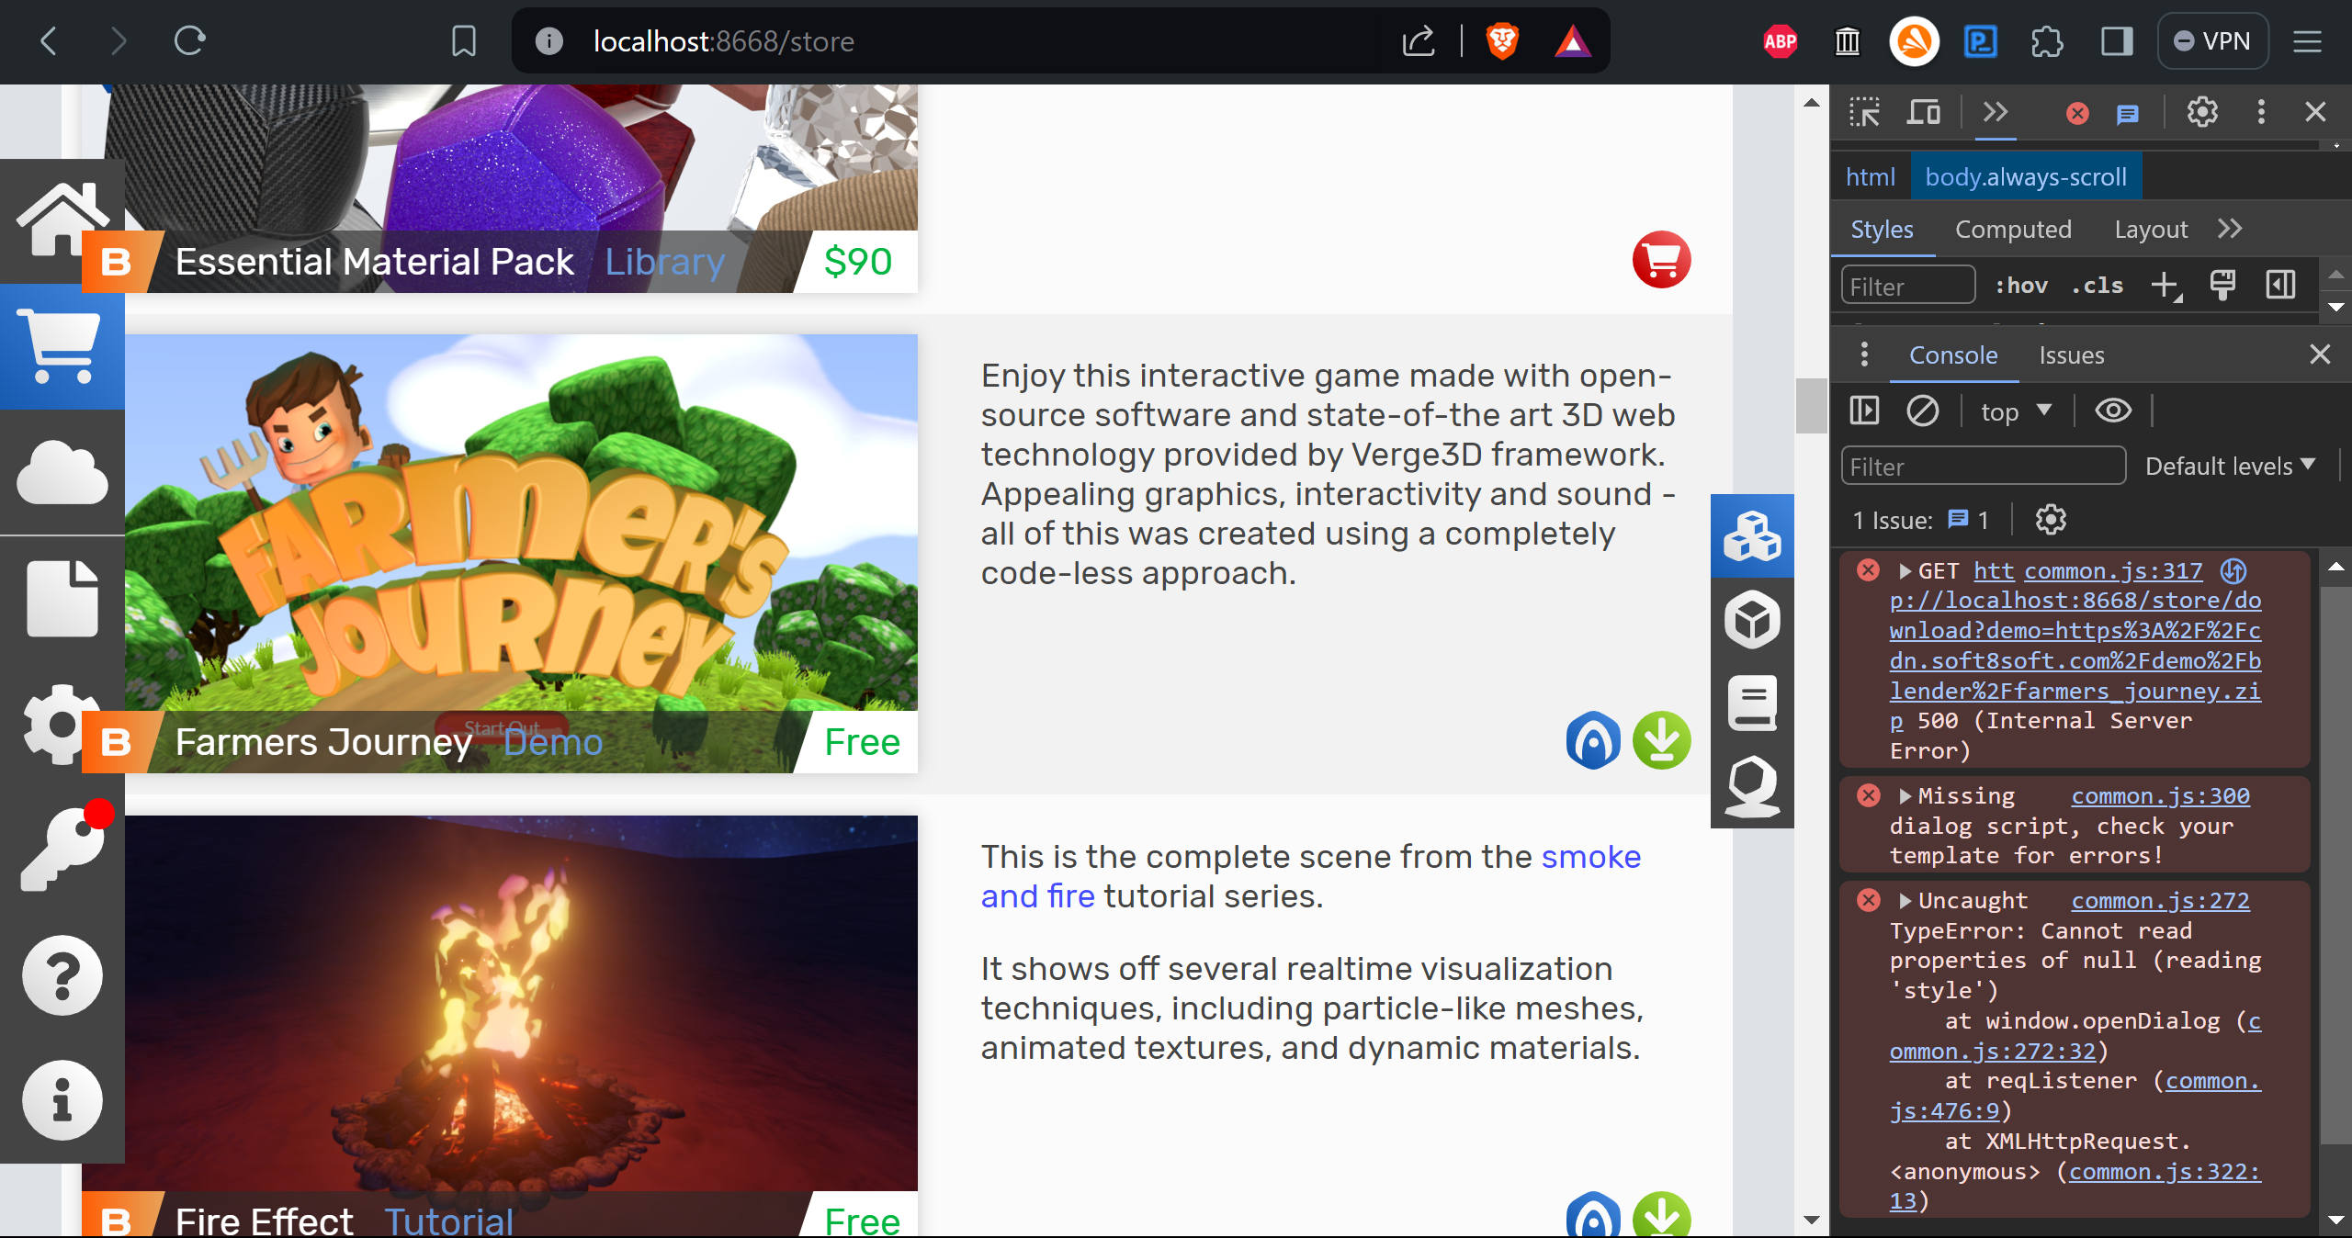Clear the console
The width and height of the screenshot is (2352, 1238).
point(1922,411)
